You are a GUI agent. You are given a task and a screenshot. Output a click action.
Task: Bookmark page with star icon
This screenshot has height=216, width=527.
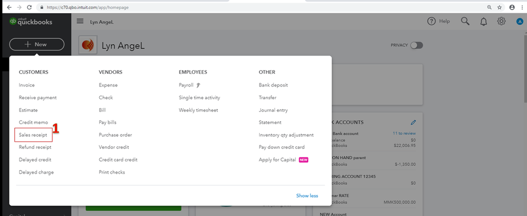tap(500, 7)
